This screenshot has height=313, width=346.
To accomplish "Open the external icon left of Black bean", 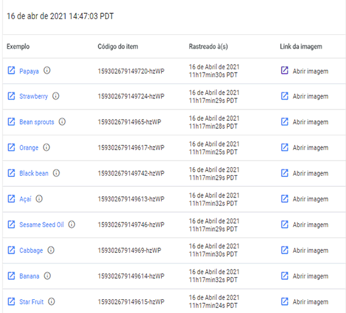I will (x=11, y=173).
